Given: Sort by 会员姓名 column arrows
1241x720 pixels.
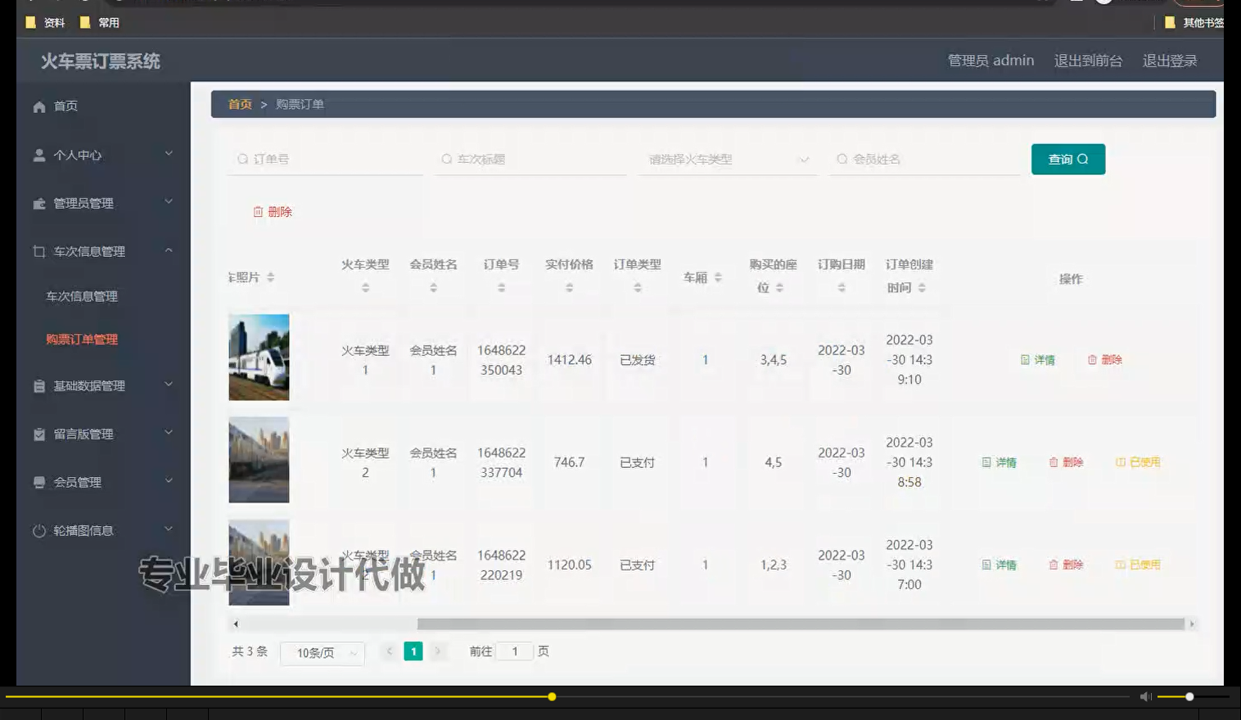Looking at the screenshot, I should [x=433, y=288].
